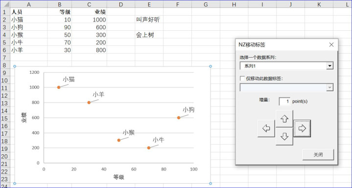Shift labels left with the left arrow

(266, 128)
